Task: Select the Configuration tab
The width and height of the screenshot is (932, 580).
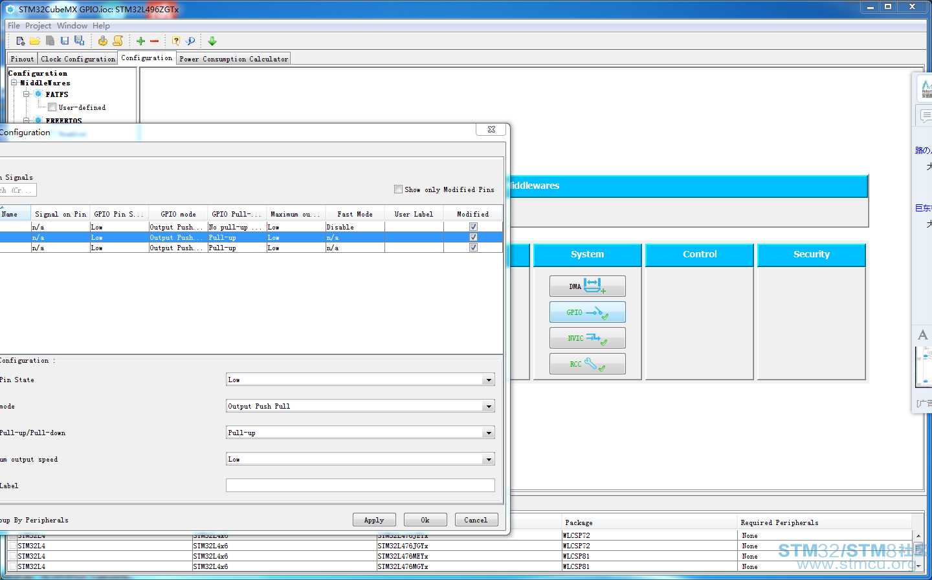Action: point(147,58)
